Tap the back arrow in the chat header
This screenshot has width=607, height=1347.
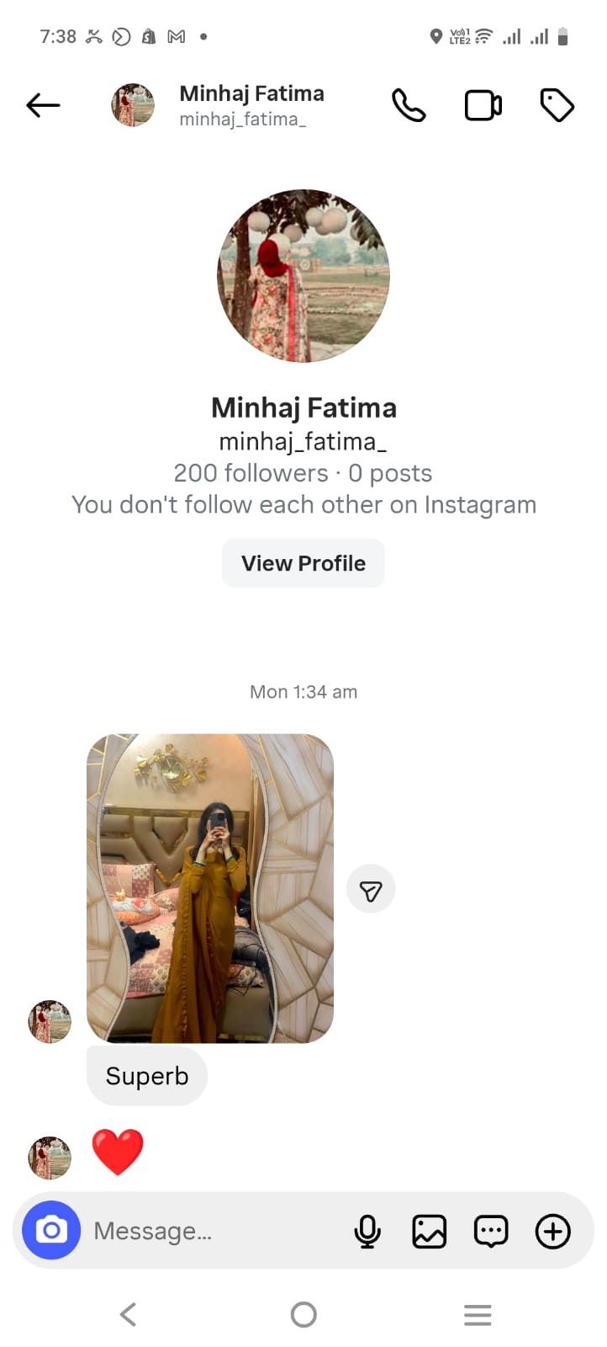point(43,105)
